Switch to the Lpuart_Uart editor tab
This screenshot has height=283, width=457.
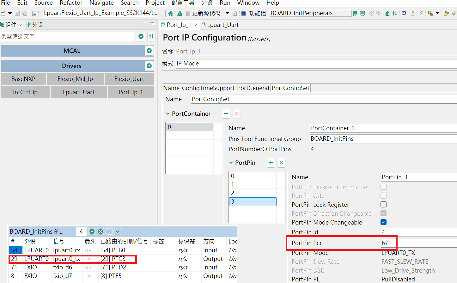(x=220, y=25)
